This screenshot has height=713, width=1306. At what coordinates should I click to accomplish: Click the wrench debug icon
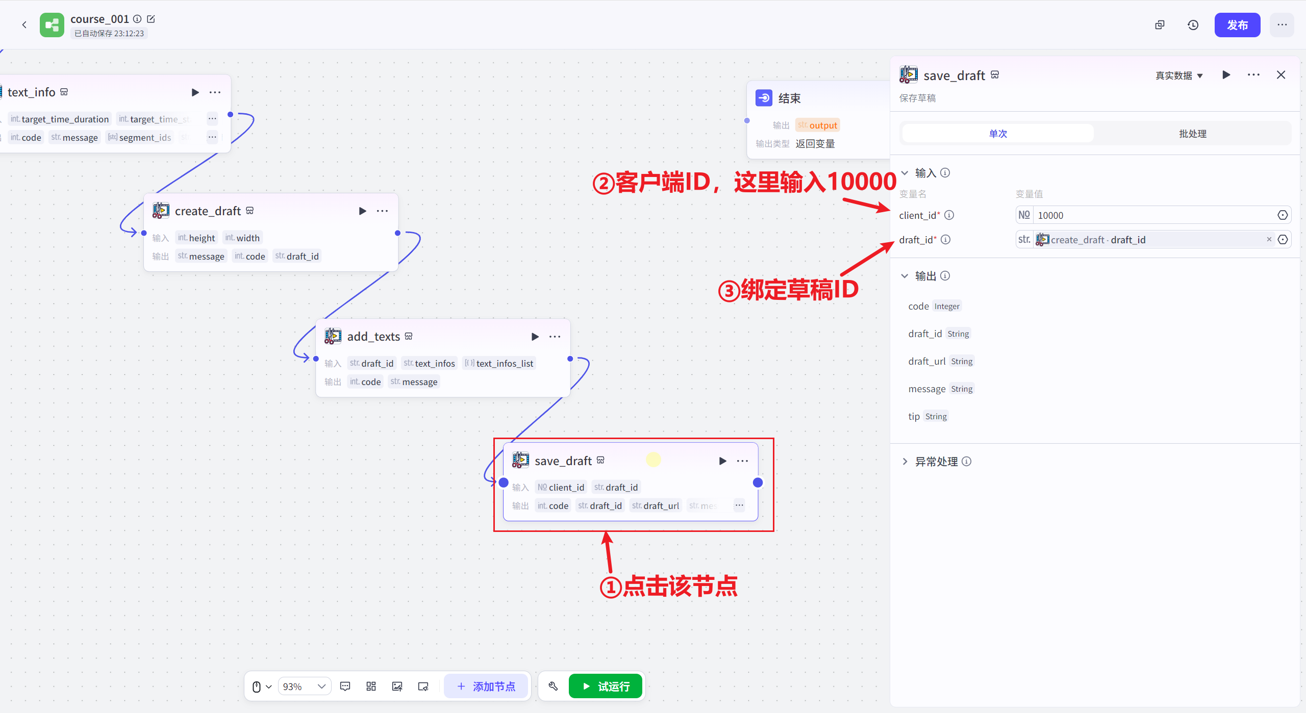click(552, 686)
